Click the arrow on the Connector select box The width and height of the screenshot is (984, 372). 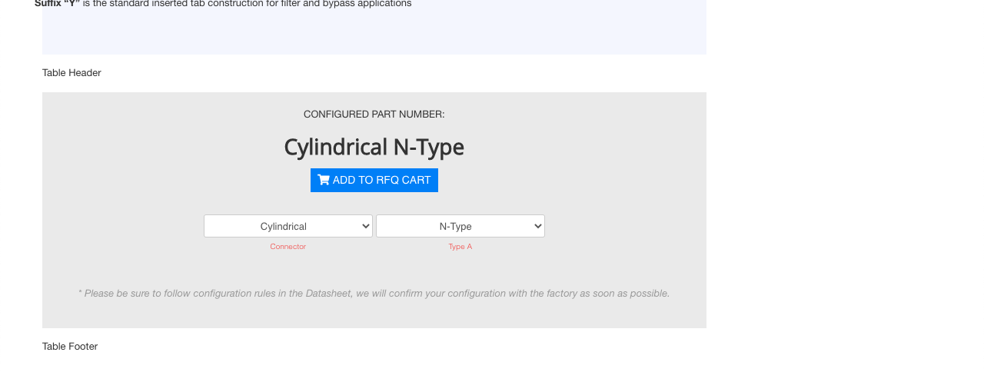[365, 226]
